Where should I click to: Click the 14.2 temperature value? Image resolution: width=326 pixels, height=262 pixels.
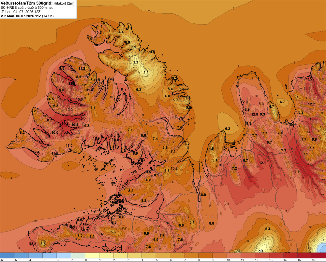tap(65, 124)
